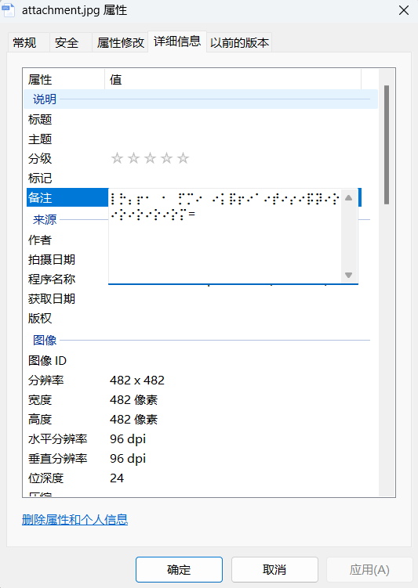Go to the 以前的版本 tab
The height and width of the screenshot is (588, 418).
point(239,42)
